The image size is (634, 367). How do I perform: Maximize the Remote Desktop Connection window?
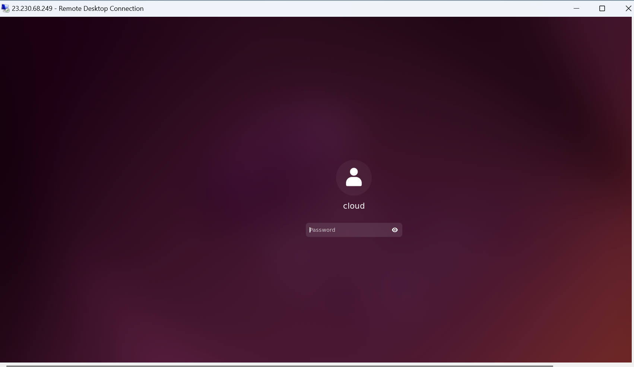coord(602,8)
